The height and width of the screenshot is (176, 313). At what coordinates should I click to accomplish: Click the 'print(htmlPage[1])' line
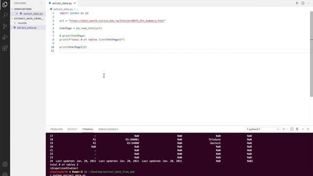(73, 47)
